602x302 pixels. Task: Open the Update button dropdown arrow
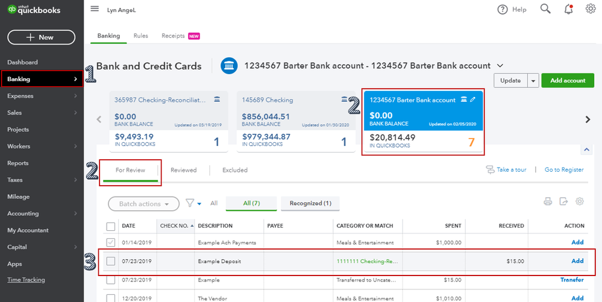click(x=533, y=81)
